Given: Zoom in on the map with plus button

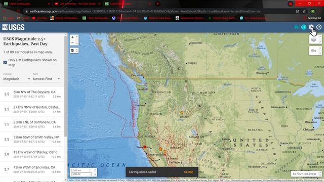Looking at the screenshot, I should [x=72, y=37].
